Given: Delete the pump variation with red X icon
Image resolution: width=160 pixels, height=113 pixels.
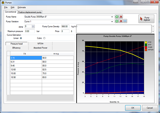Looking at the screenshot, I should 121,21.
